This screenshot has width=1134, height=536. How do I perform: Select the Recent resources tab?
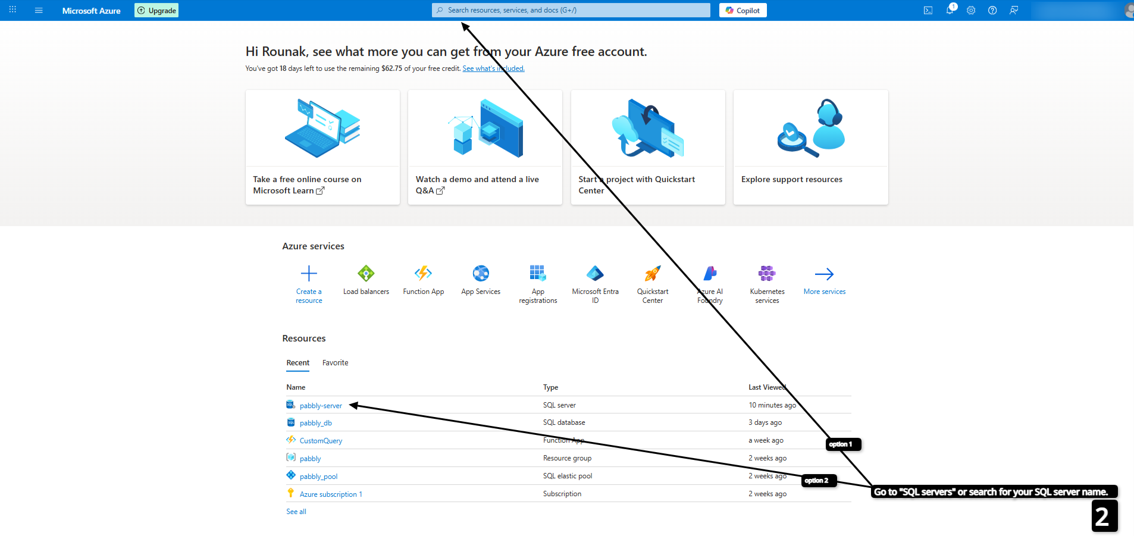pyautogui.click(x=297, y=363)
